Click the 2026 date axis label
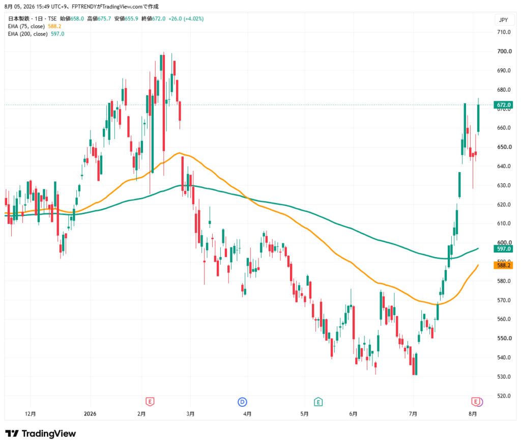The width and height of the screenshot is (521, 447). pyautogui.click(x=90, y=414)
